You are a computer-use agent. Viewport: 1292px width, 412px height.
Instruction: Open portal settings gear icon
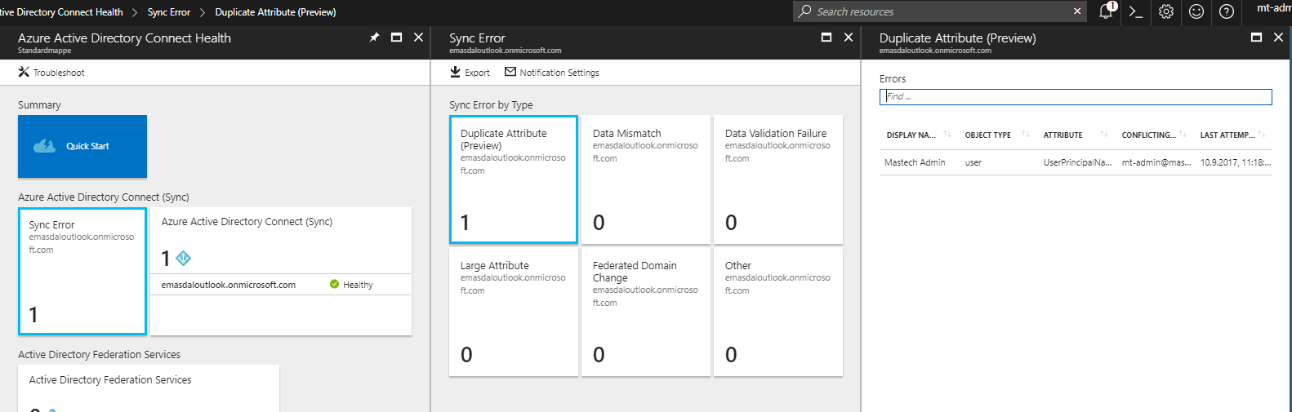pyautogui.click(x=1165, y=11)
